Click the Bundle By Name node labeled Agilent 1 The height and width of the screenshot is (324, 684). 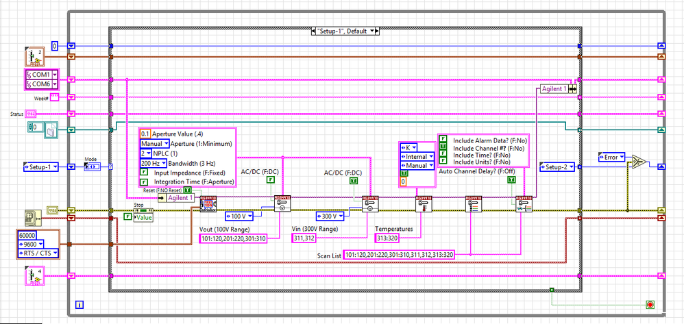[x=558, y=89]
